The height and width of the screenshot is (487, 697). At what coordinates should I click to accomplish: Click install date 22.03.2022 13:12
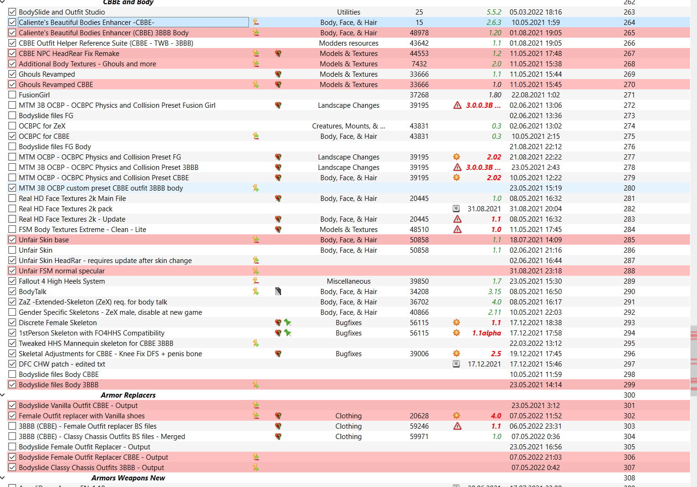pos(536,343)
